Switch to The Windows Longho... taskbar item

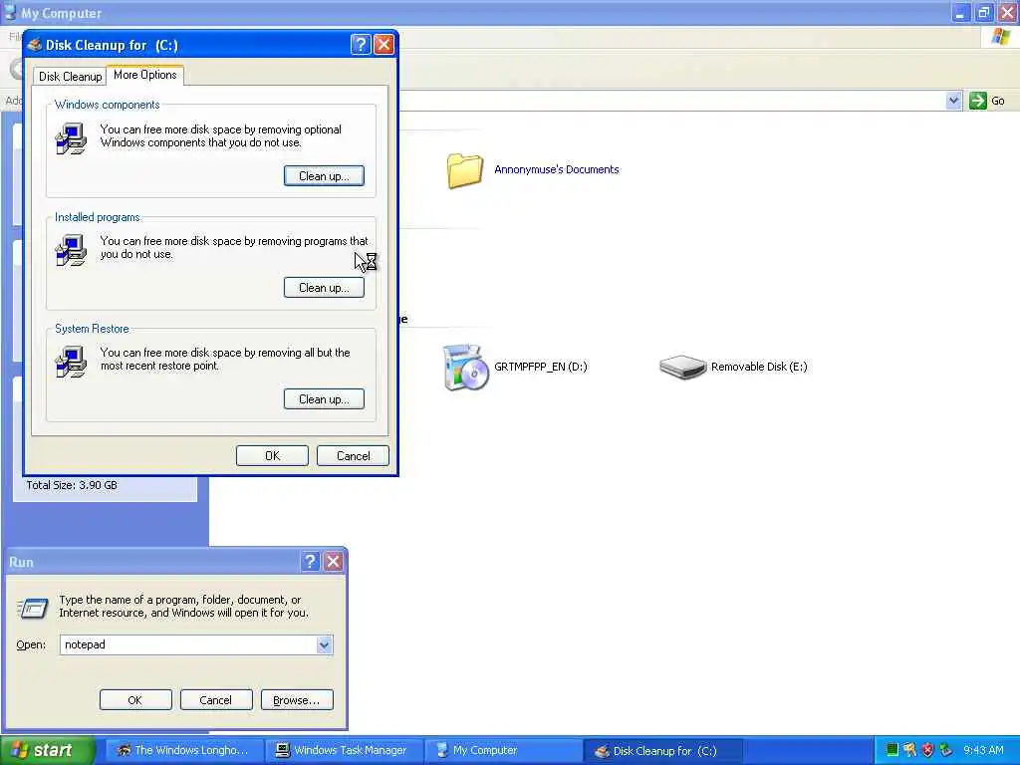pyautogui.click(x=184, y=751)
